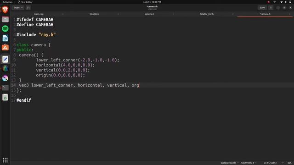Viewport: 294px width, 165px height.
Task: Switch to the main.cpp tab
Action: 39,14
